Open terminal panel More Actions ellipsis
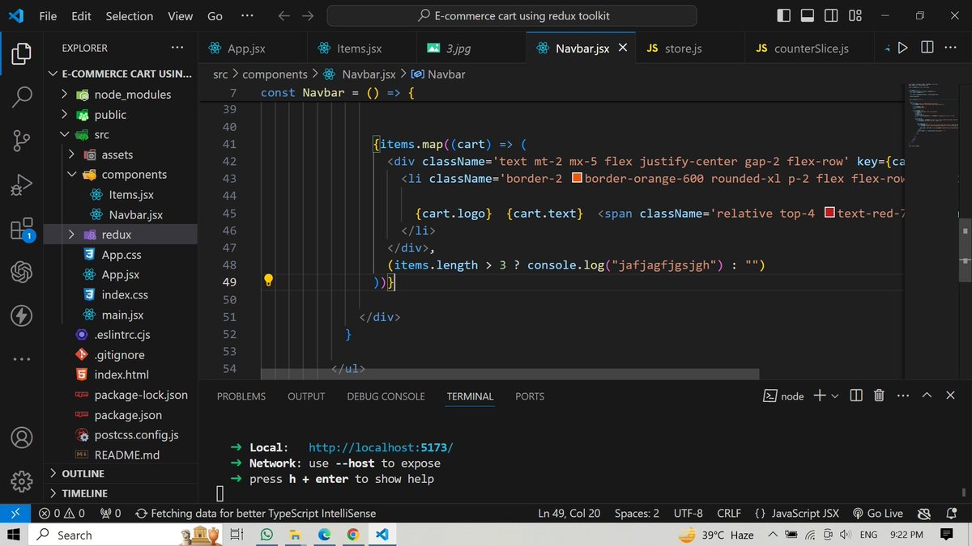The height and width of the screenshot is (546, 972). (x=903, y=396)
